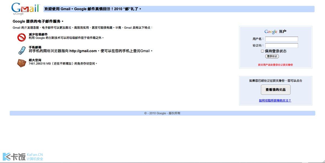The width and height of the screenshot is (325, 163).
Task: Focus the 验证码 input field
Action: click(x=282, y=45)
